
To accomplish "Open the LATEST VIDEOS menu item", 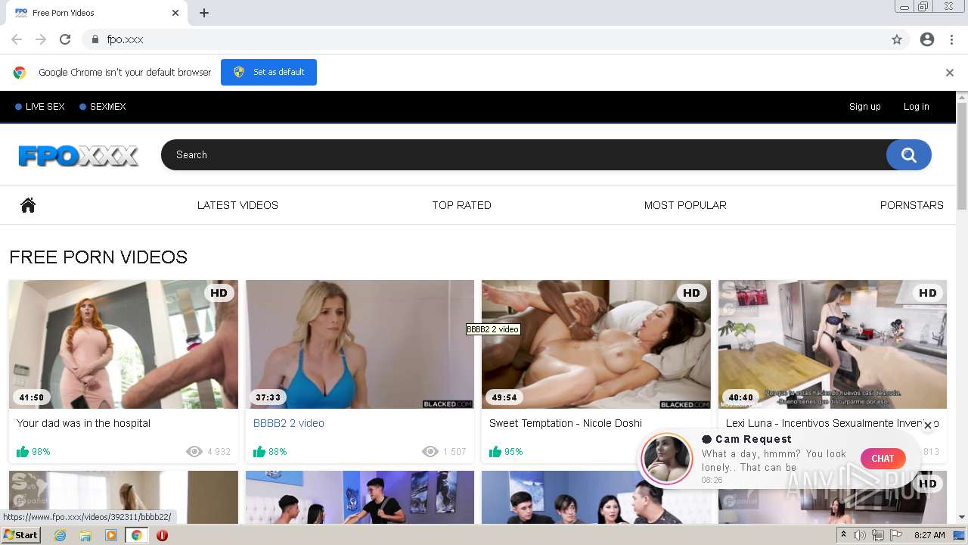I will click(237, 205).
